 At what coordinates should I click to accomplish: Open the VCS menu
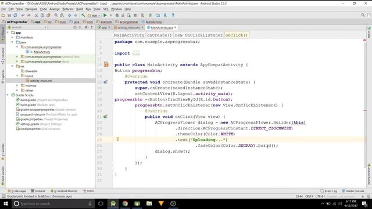pos(106,9)
